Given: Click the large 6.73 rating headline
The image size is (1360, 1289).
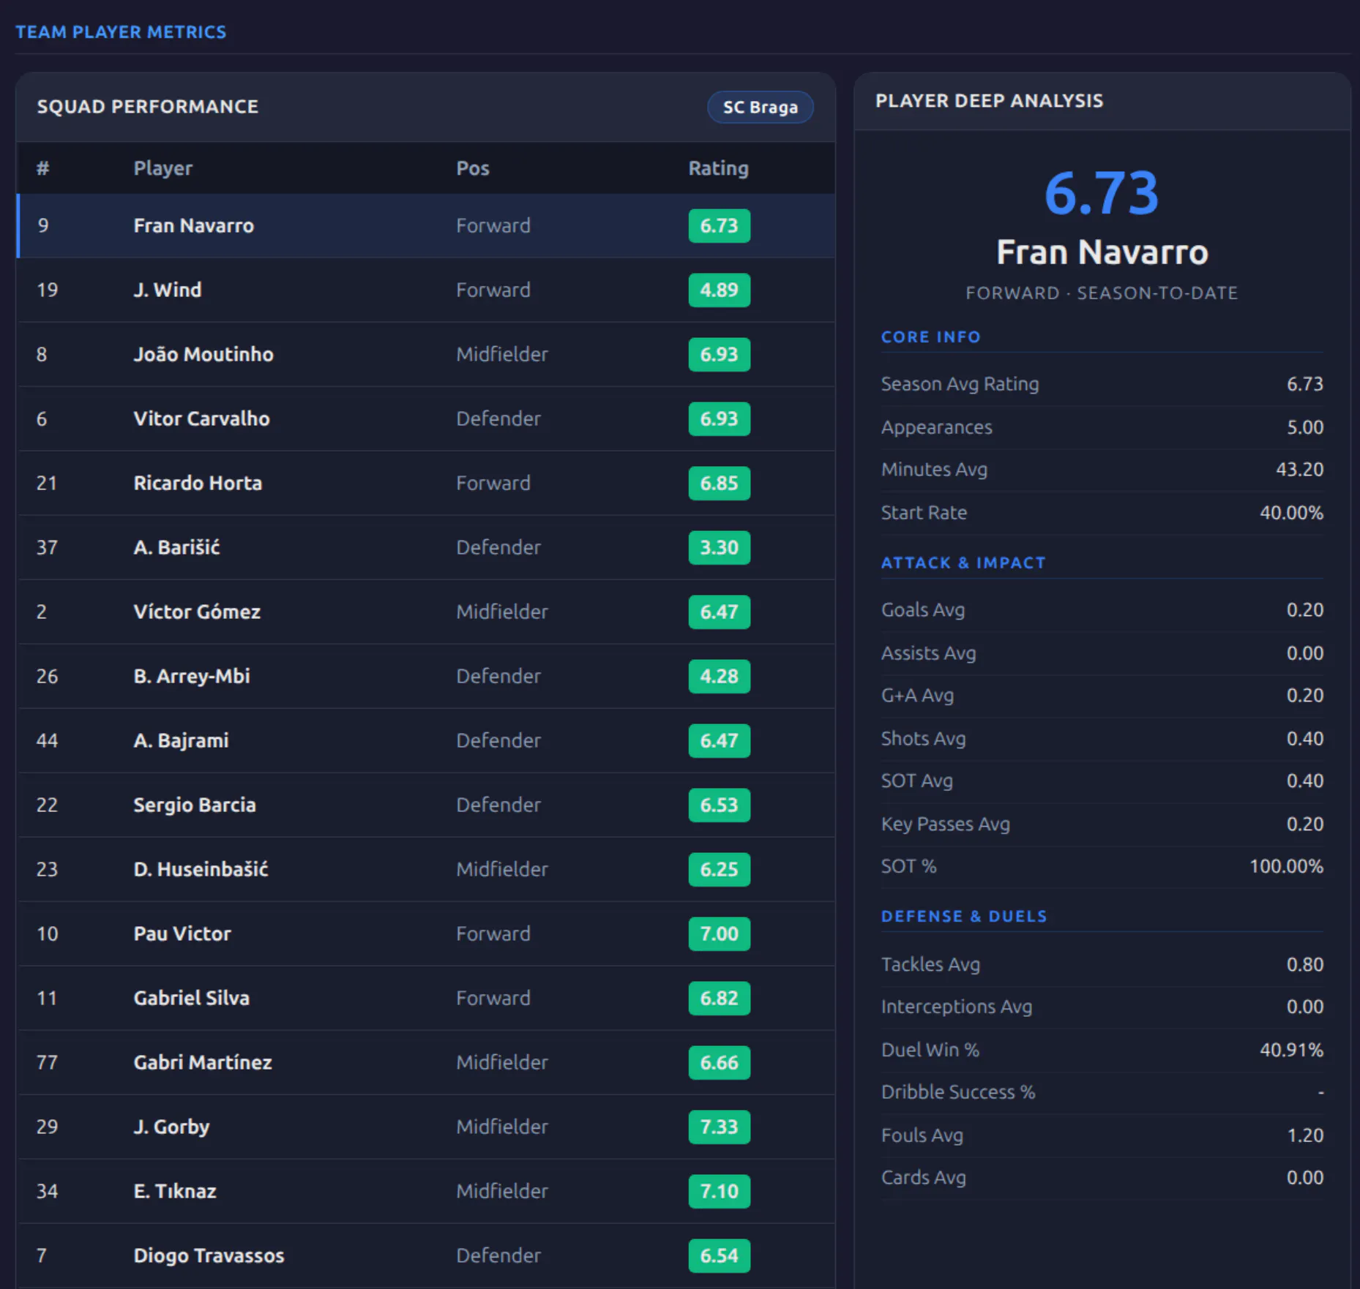Looking at the screenshot, I should point(1102,194).
